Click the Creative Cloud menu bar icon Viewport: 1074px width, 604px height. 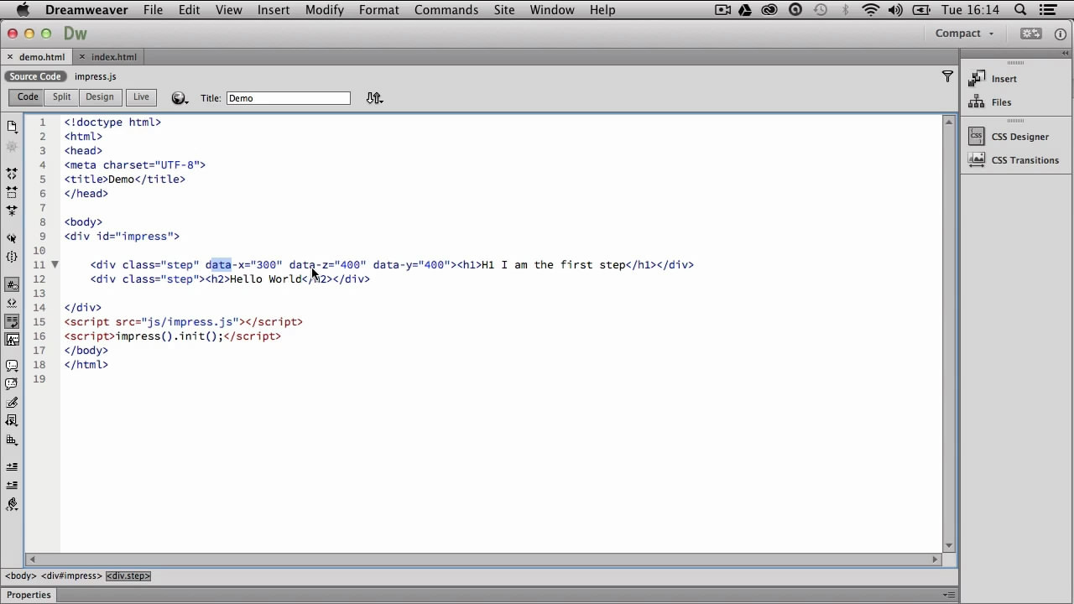(x=769, y=10)
